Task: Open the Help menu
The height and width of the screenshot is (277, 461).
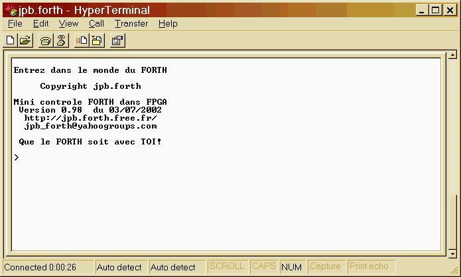Action: coord(168,23)
